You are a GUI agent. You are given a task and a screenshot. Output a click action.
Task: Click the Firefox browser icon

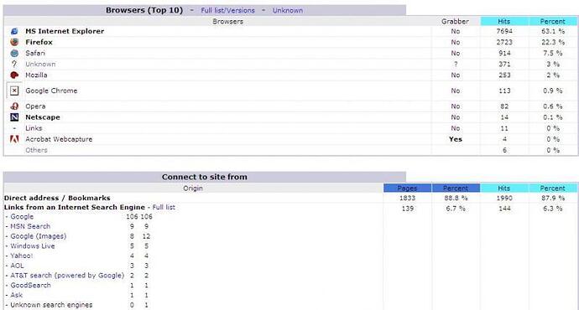[14, 42]
